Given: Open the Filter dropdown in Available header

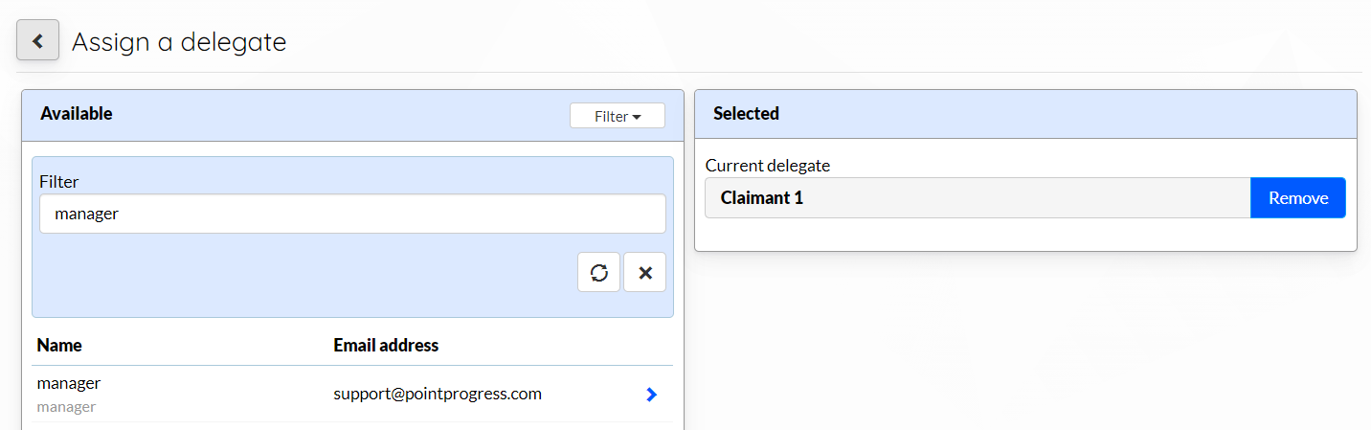Looking at the screenshot, I should 618,116.
